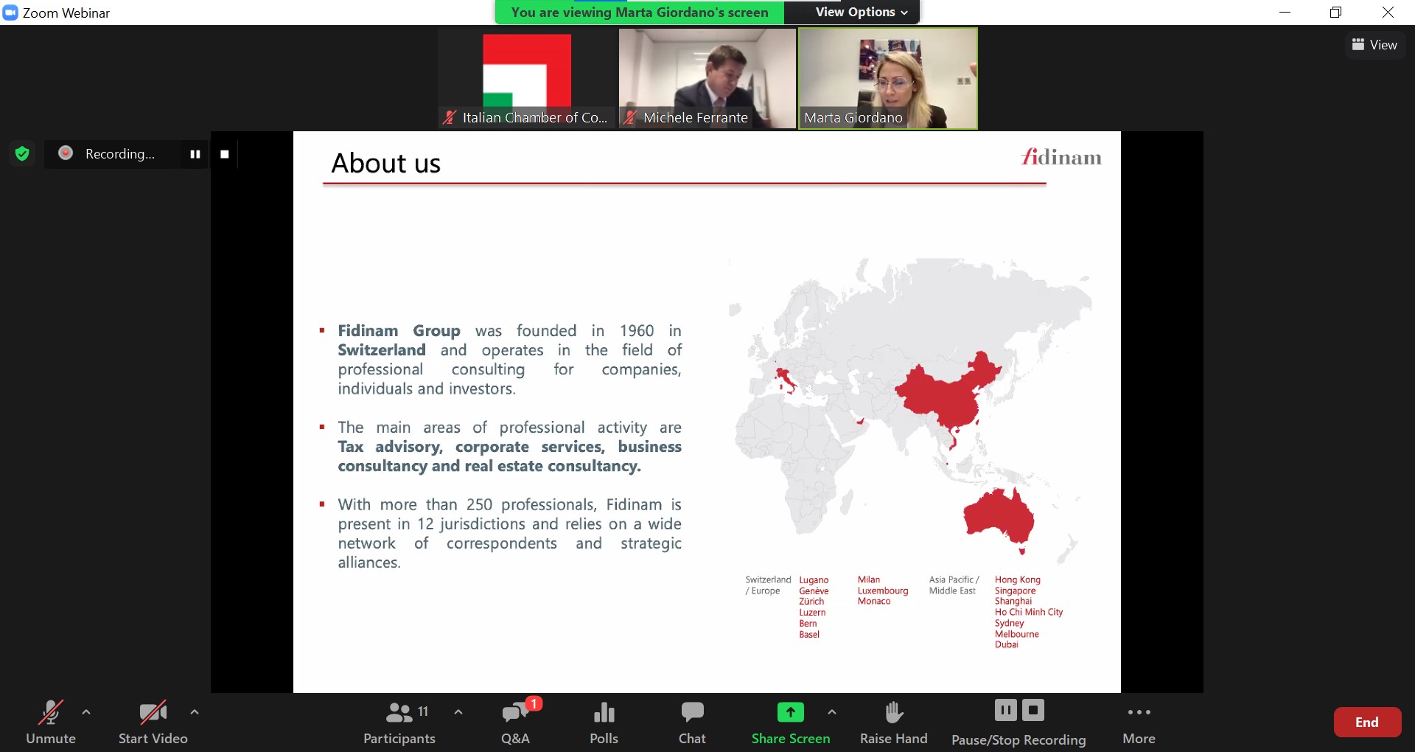This screenshot has width=1415, height=752.
Task: Raise hand in the webinar
Action: click(x=893, y=723)
